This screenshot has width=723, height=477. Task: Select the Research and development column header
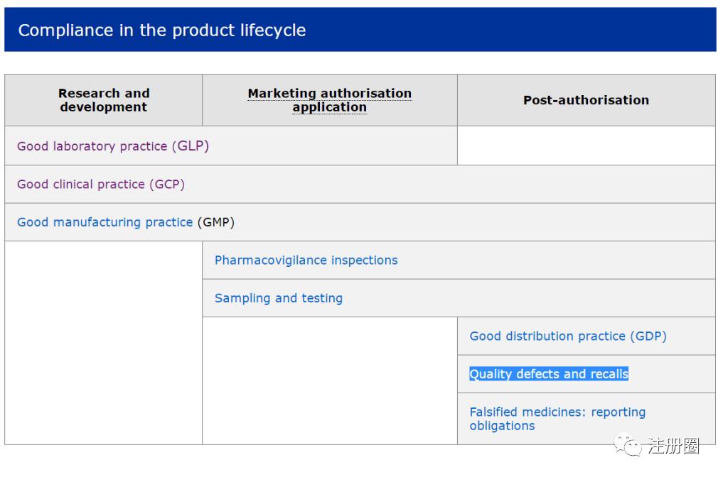[104, 100]
